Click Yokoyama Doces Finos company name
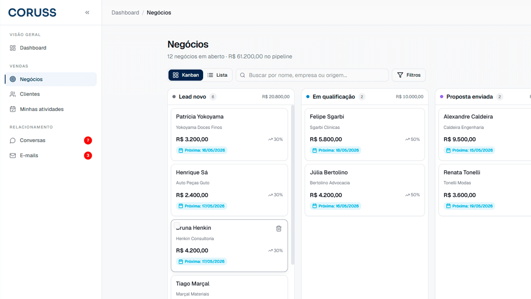This screenshot has height=299, width=531. point(199,128)
